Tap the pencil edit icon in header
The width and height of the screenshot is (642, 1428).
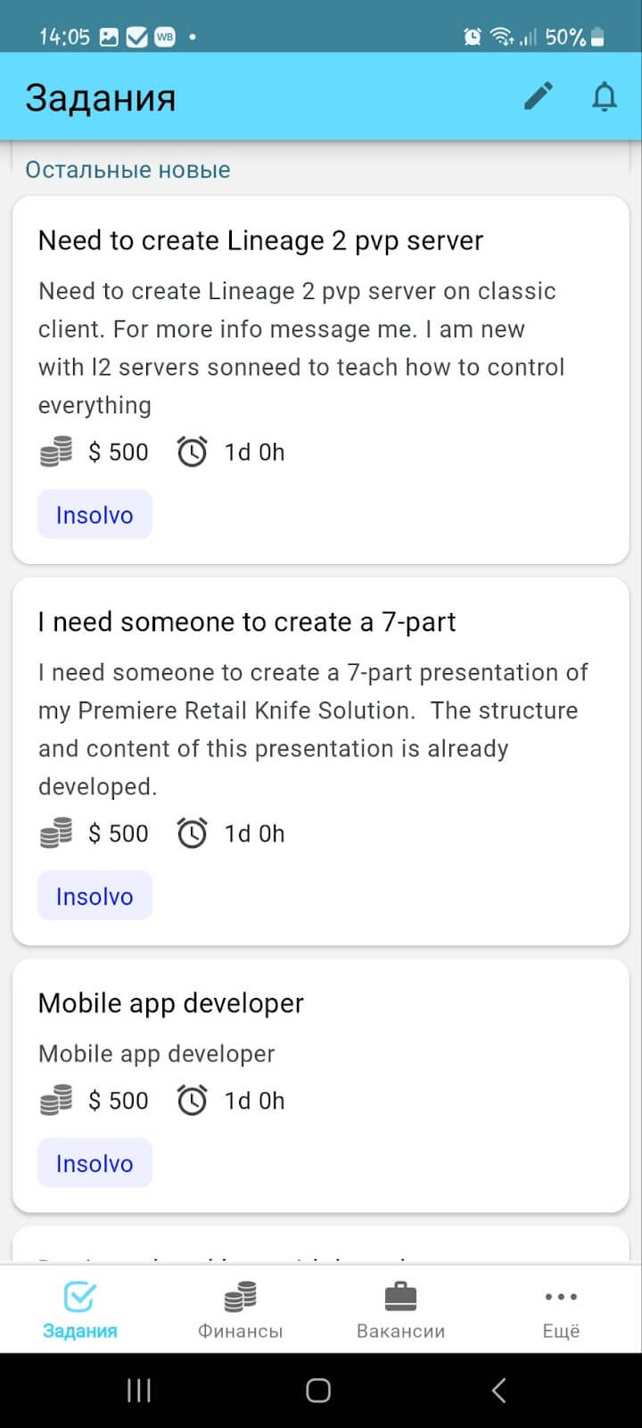(539, 96)
